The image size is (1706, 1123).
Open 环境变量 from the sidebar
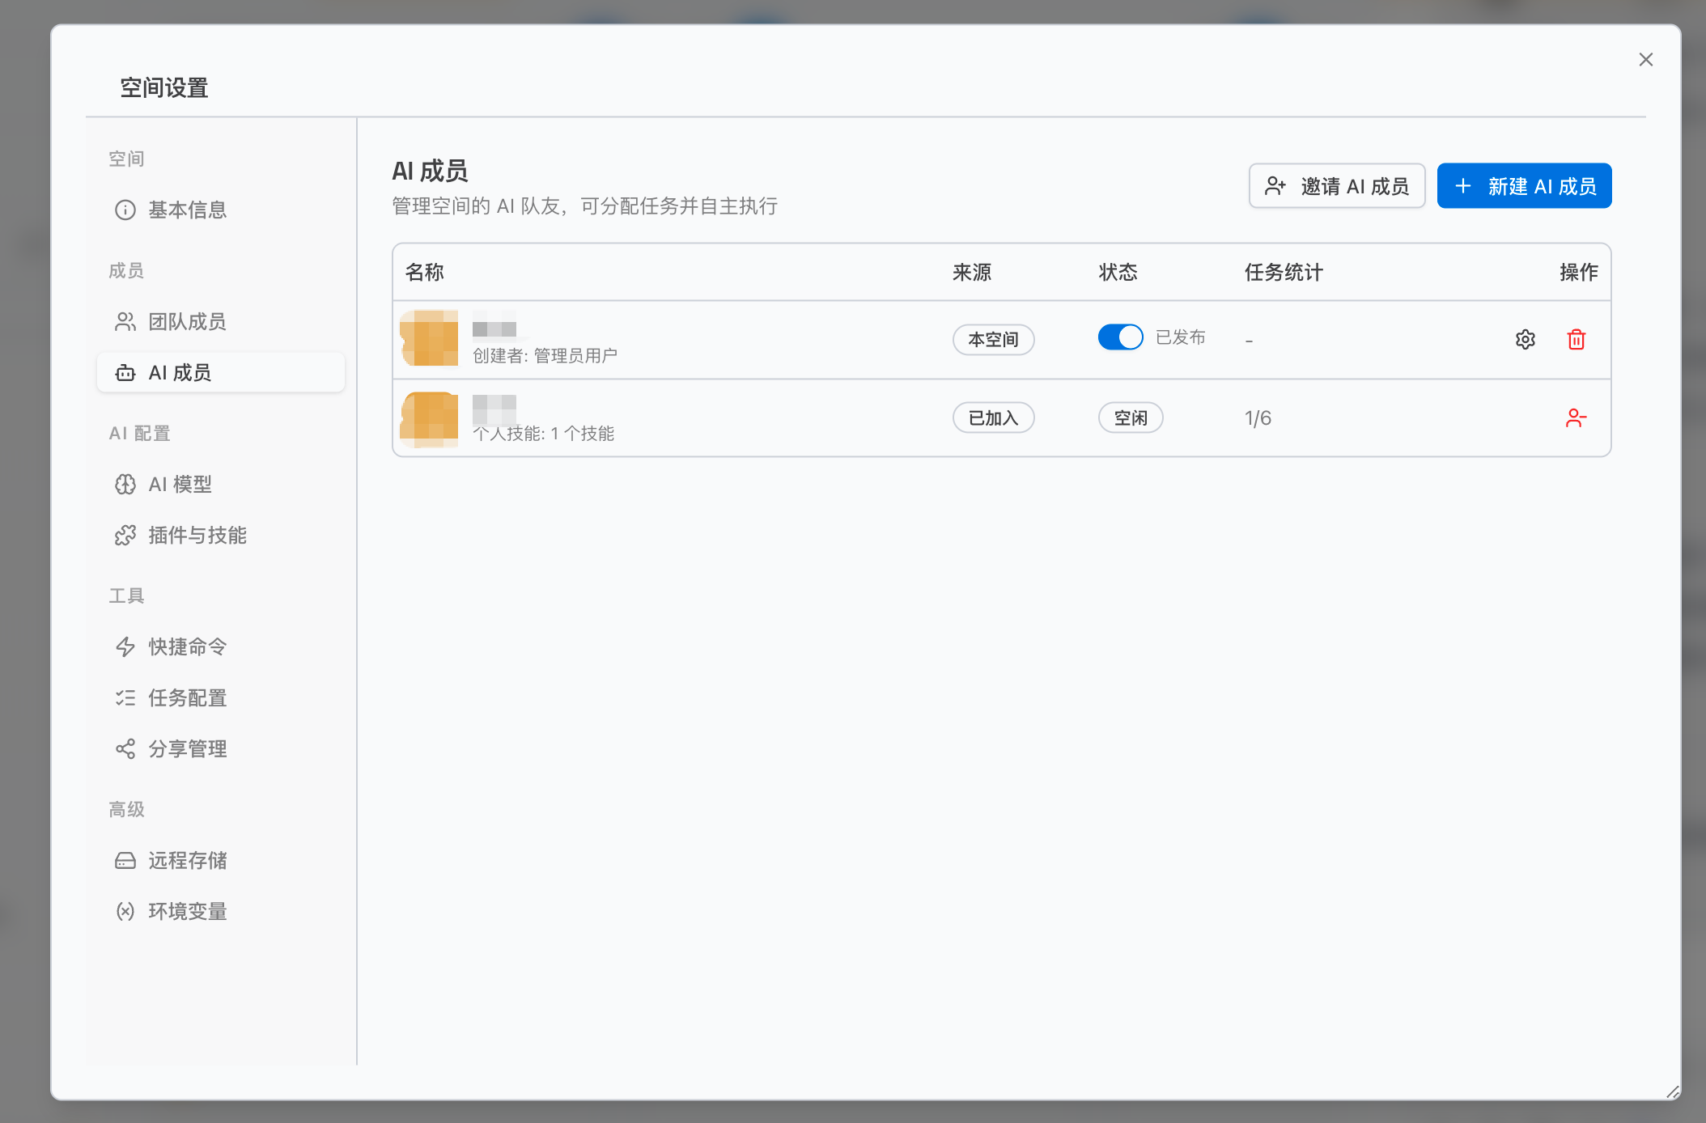pyautogui.click(x=125, y=911)
